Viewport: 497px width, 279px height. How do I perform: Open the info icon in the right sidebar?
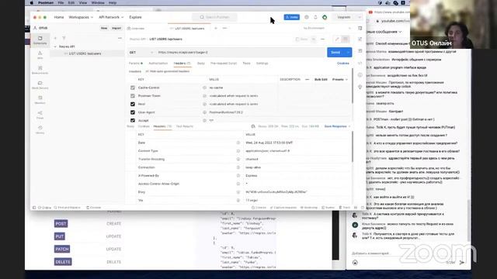pyautogui.click(x=360, y=75)
